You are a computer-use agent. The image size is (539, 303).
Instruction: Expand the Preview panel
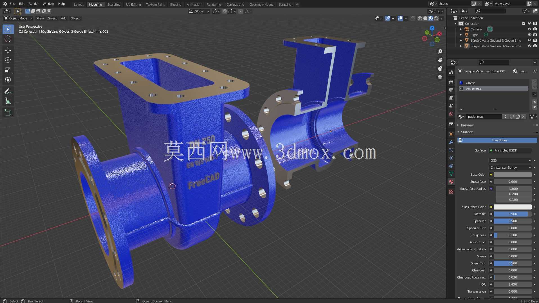[x=467, y=125]
